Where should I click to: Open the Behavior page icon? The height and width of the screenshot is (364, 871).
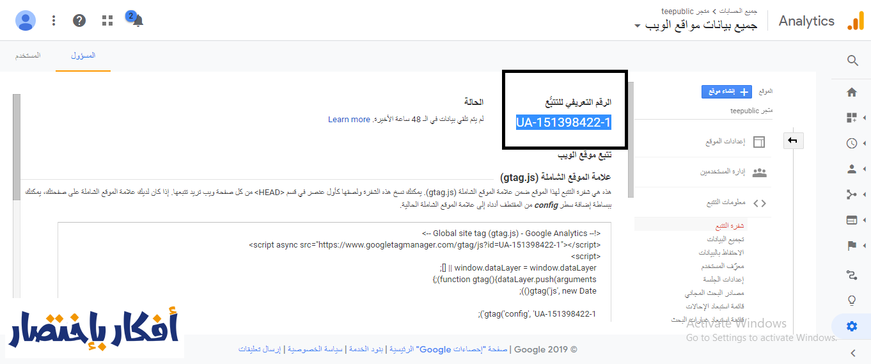pyautogui.click(x=852, y=220)
